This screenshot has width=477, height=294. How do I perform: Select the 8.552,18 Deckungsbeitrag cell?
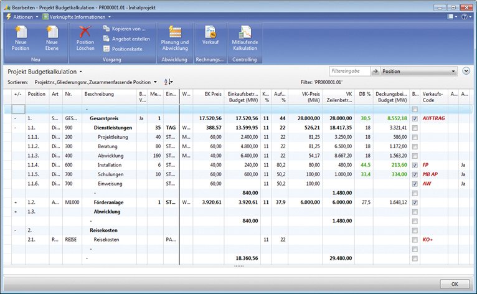[x=391, y=118]
